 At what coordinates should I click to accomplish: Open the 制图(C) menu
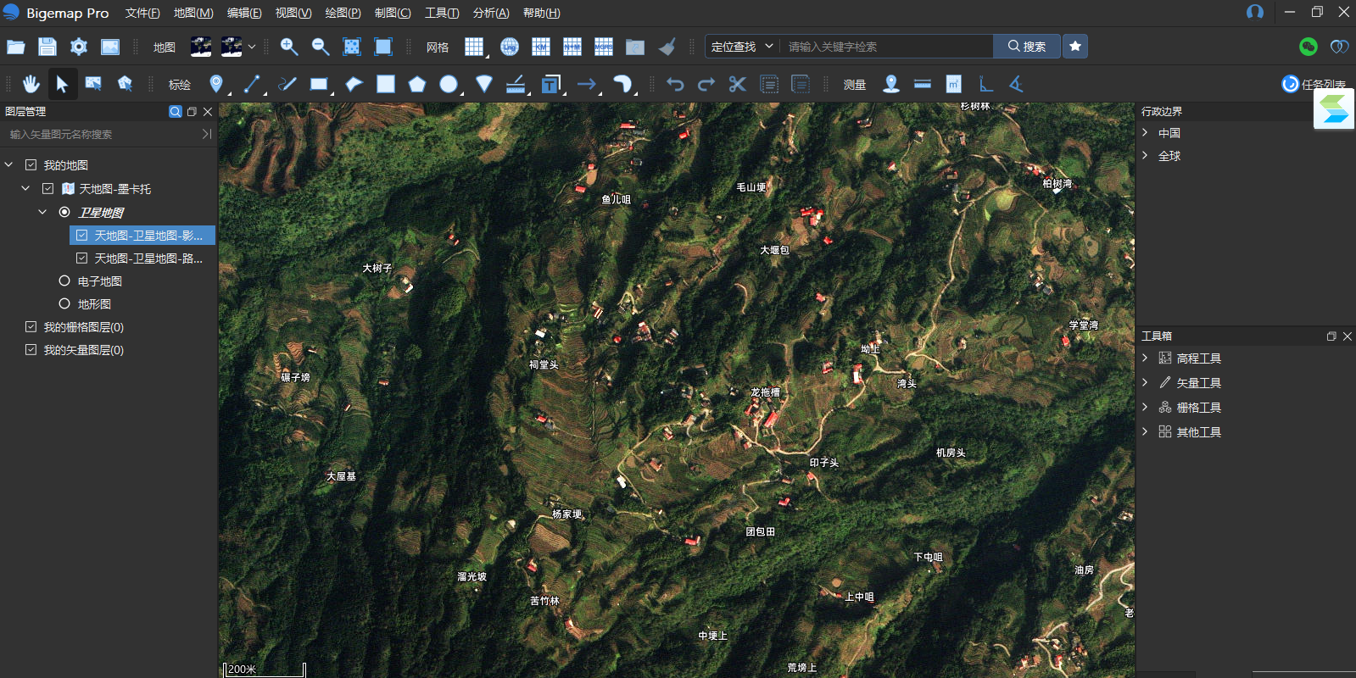pyautogui.click(x=393, y=13)
